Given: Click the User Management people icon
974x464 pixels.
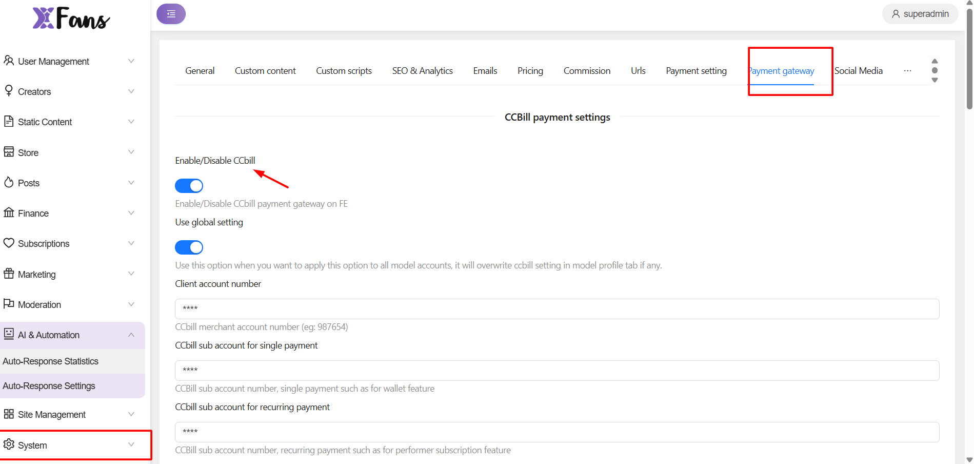Looking at the screenshot, I should 9,61.
